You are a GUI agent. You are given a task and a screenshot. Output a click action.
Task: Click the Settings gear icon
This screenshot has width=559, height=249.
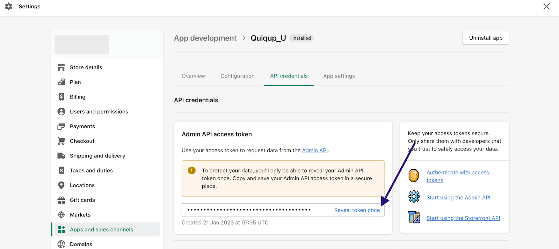point(9,6)
